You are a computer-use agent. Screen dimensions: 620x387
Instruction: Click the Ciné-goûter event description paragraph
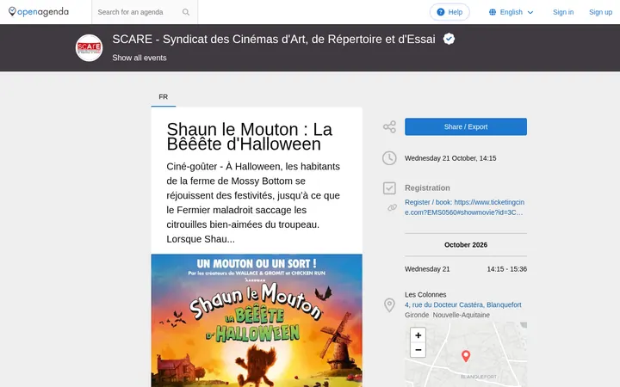(253, 203)
